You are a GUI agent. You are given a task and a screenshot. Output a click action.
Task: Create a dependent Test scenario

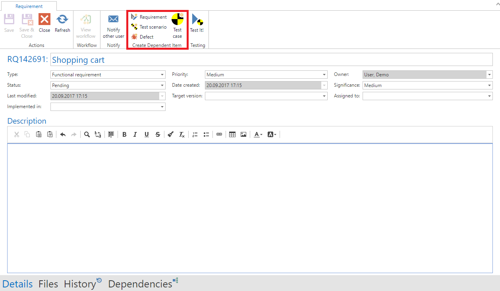[149, 27]
